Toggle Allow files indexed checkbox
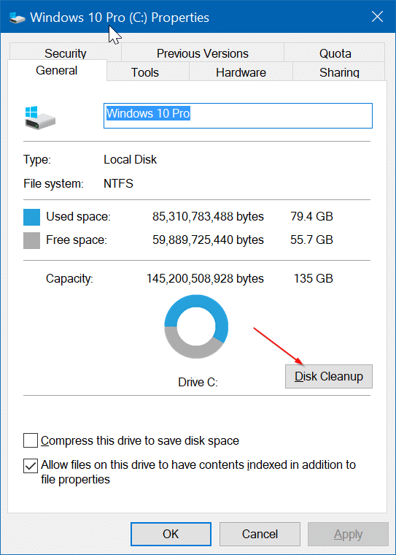396x555 pixels. (x=31, y=466)
